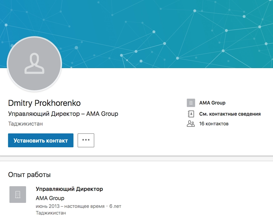Click the people icon beside 16 контактов

coord(191,124)
